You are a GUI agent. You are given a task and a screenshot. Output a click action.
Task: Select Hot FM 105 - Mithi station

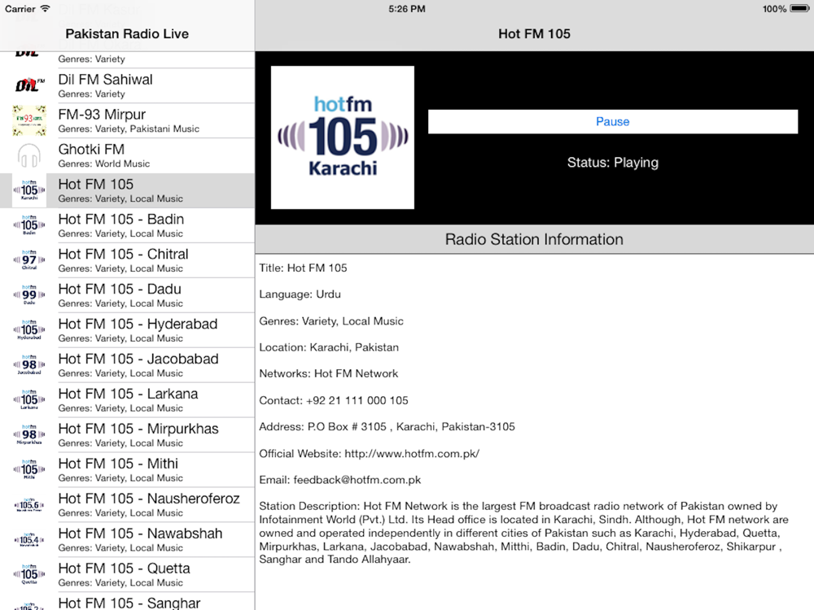pos(127,469)
